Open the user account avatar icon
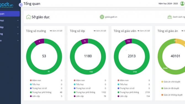The width and height of the screenshot is (185, 104). (182, 3)
